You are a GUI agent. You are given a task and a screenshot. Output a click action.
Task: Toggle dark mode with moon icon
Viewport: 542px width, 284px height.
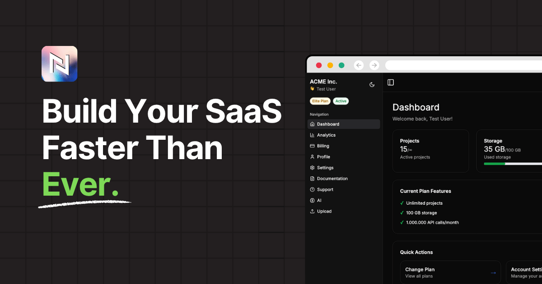pos(372,84)
